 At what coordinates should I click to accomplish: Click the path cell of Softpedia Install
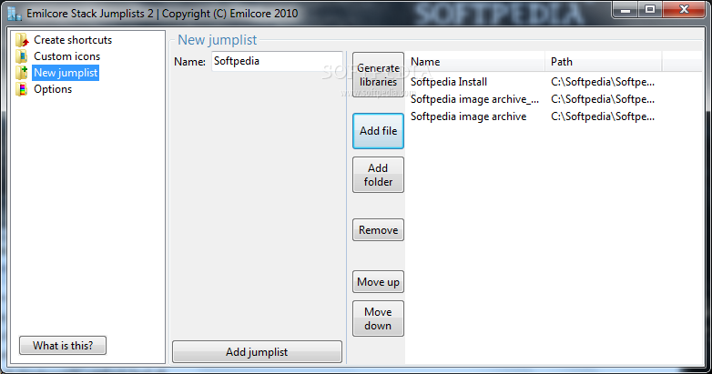tap(603, 82)
